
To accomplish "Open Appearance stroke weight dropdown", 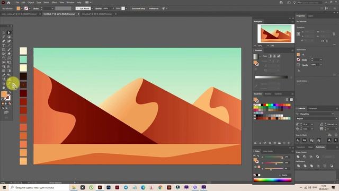I will point(321,60).
